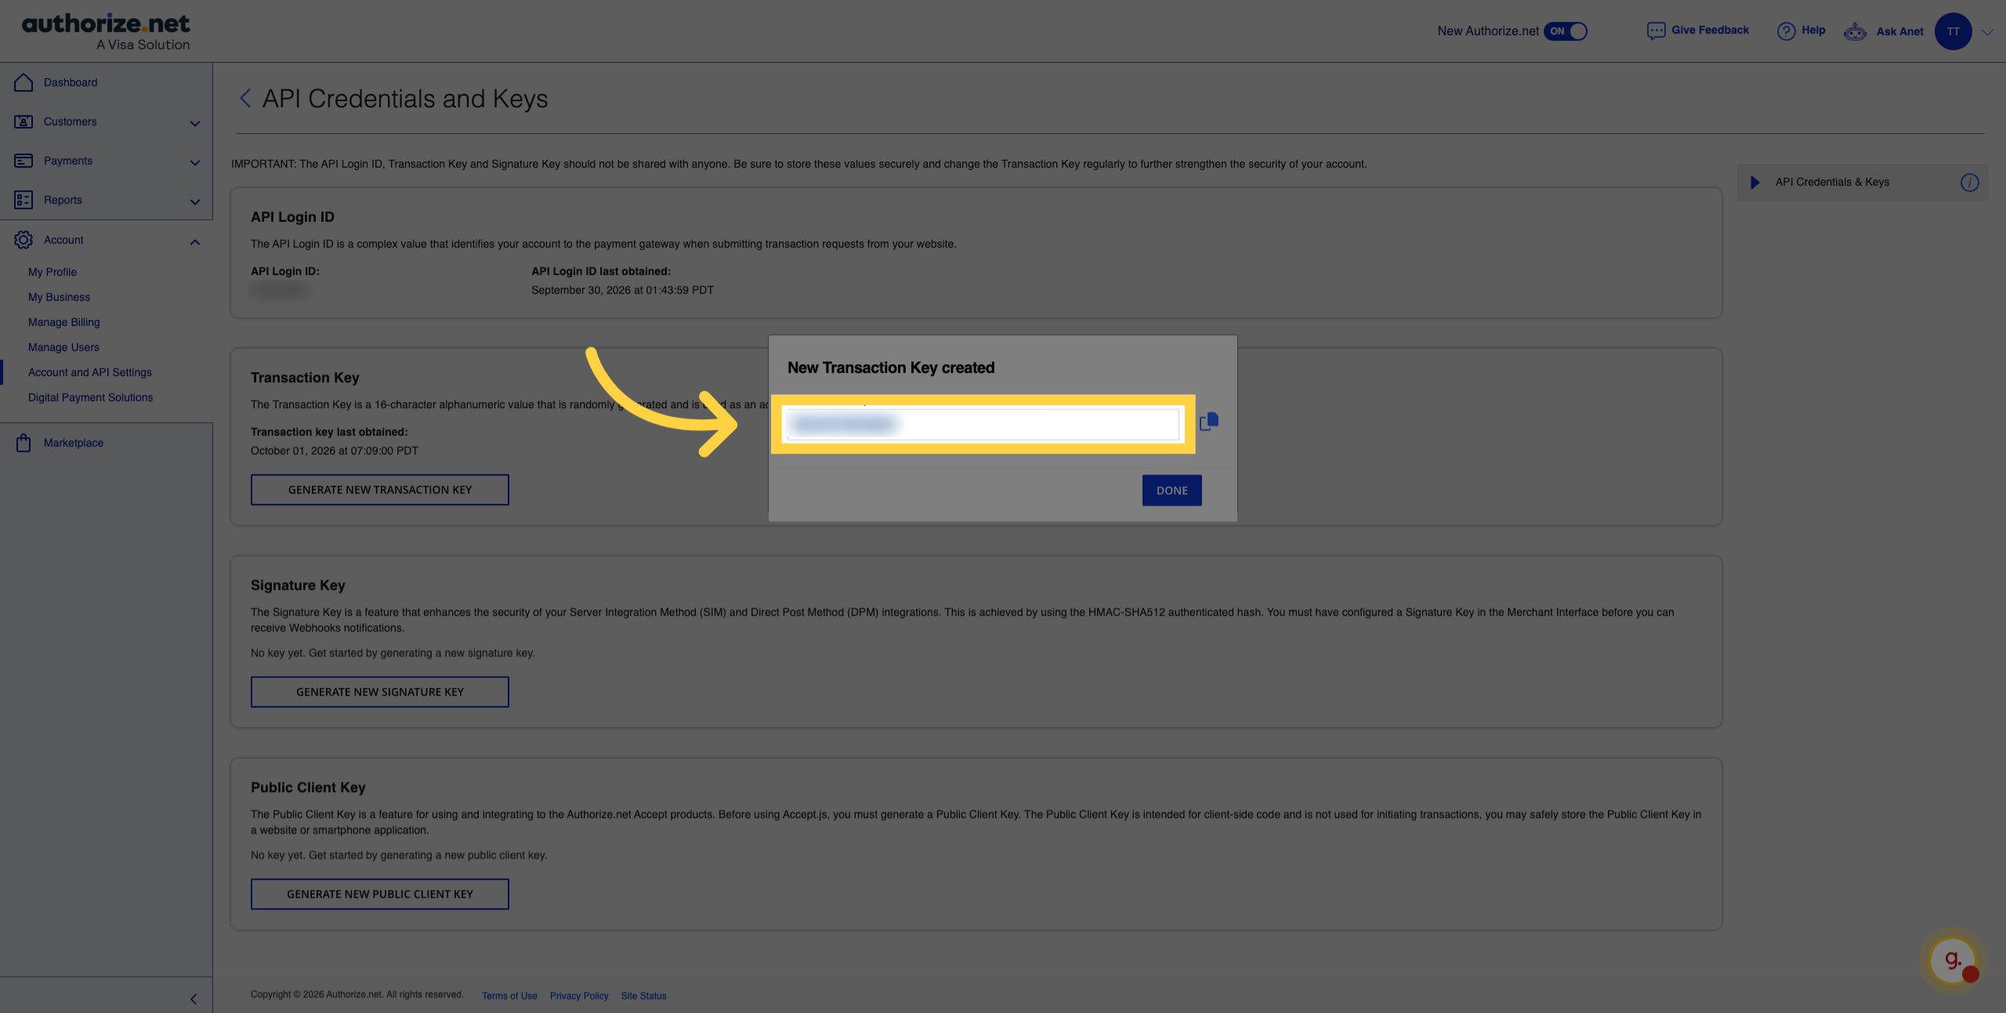This screenshot has height=1013, width=2006.
Task: Open My Business submenu item
Action: [x=59, y=297]
